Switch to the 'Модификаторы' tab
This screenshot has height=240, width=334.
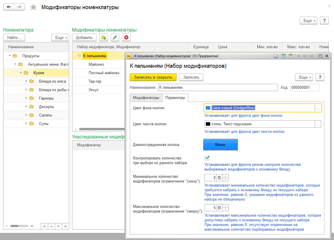click(x=146, y=98)
